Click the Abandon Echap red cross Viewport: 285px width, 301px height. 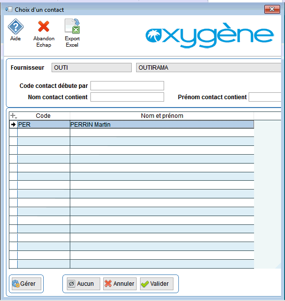(44, 27)
